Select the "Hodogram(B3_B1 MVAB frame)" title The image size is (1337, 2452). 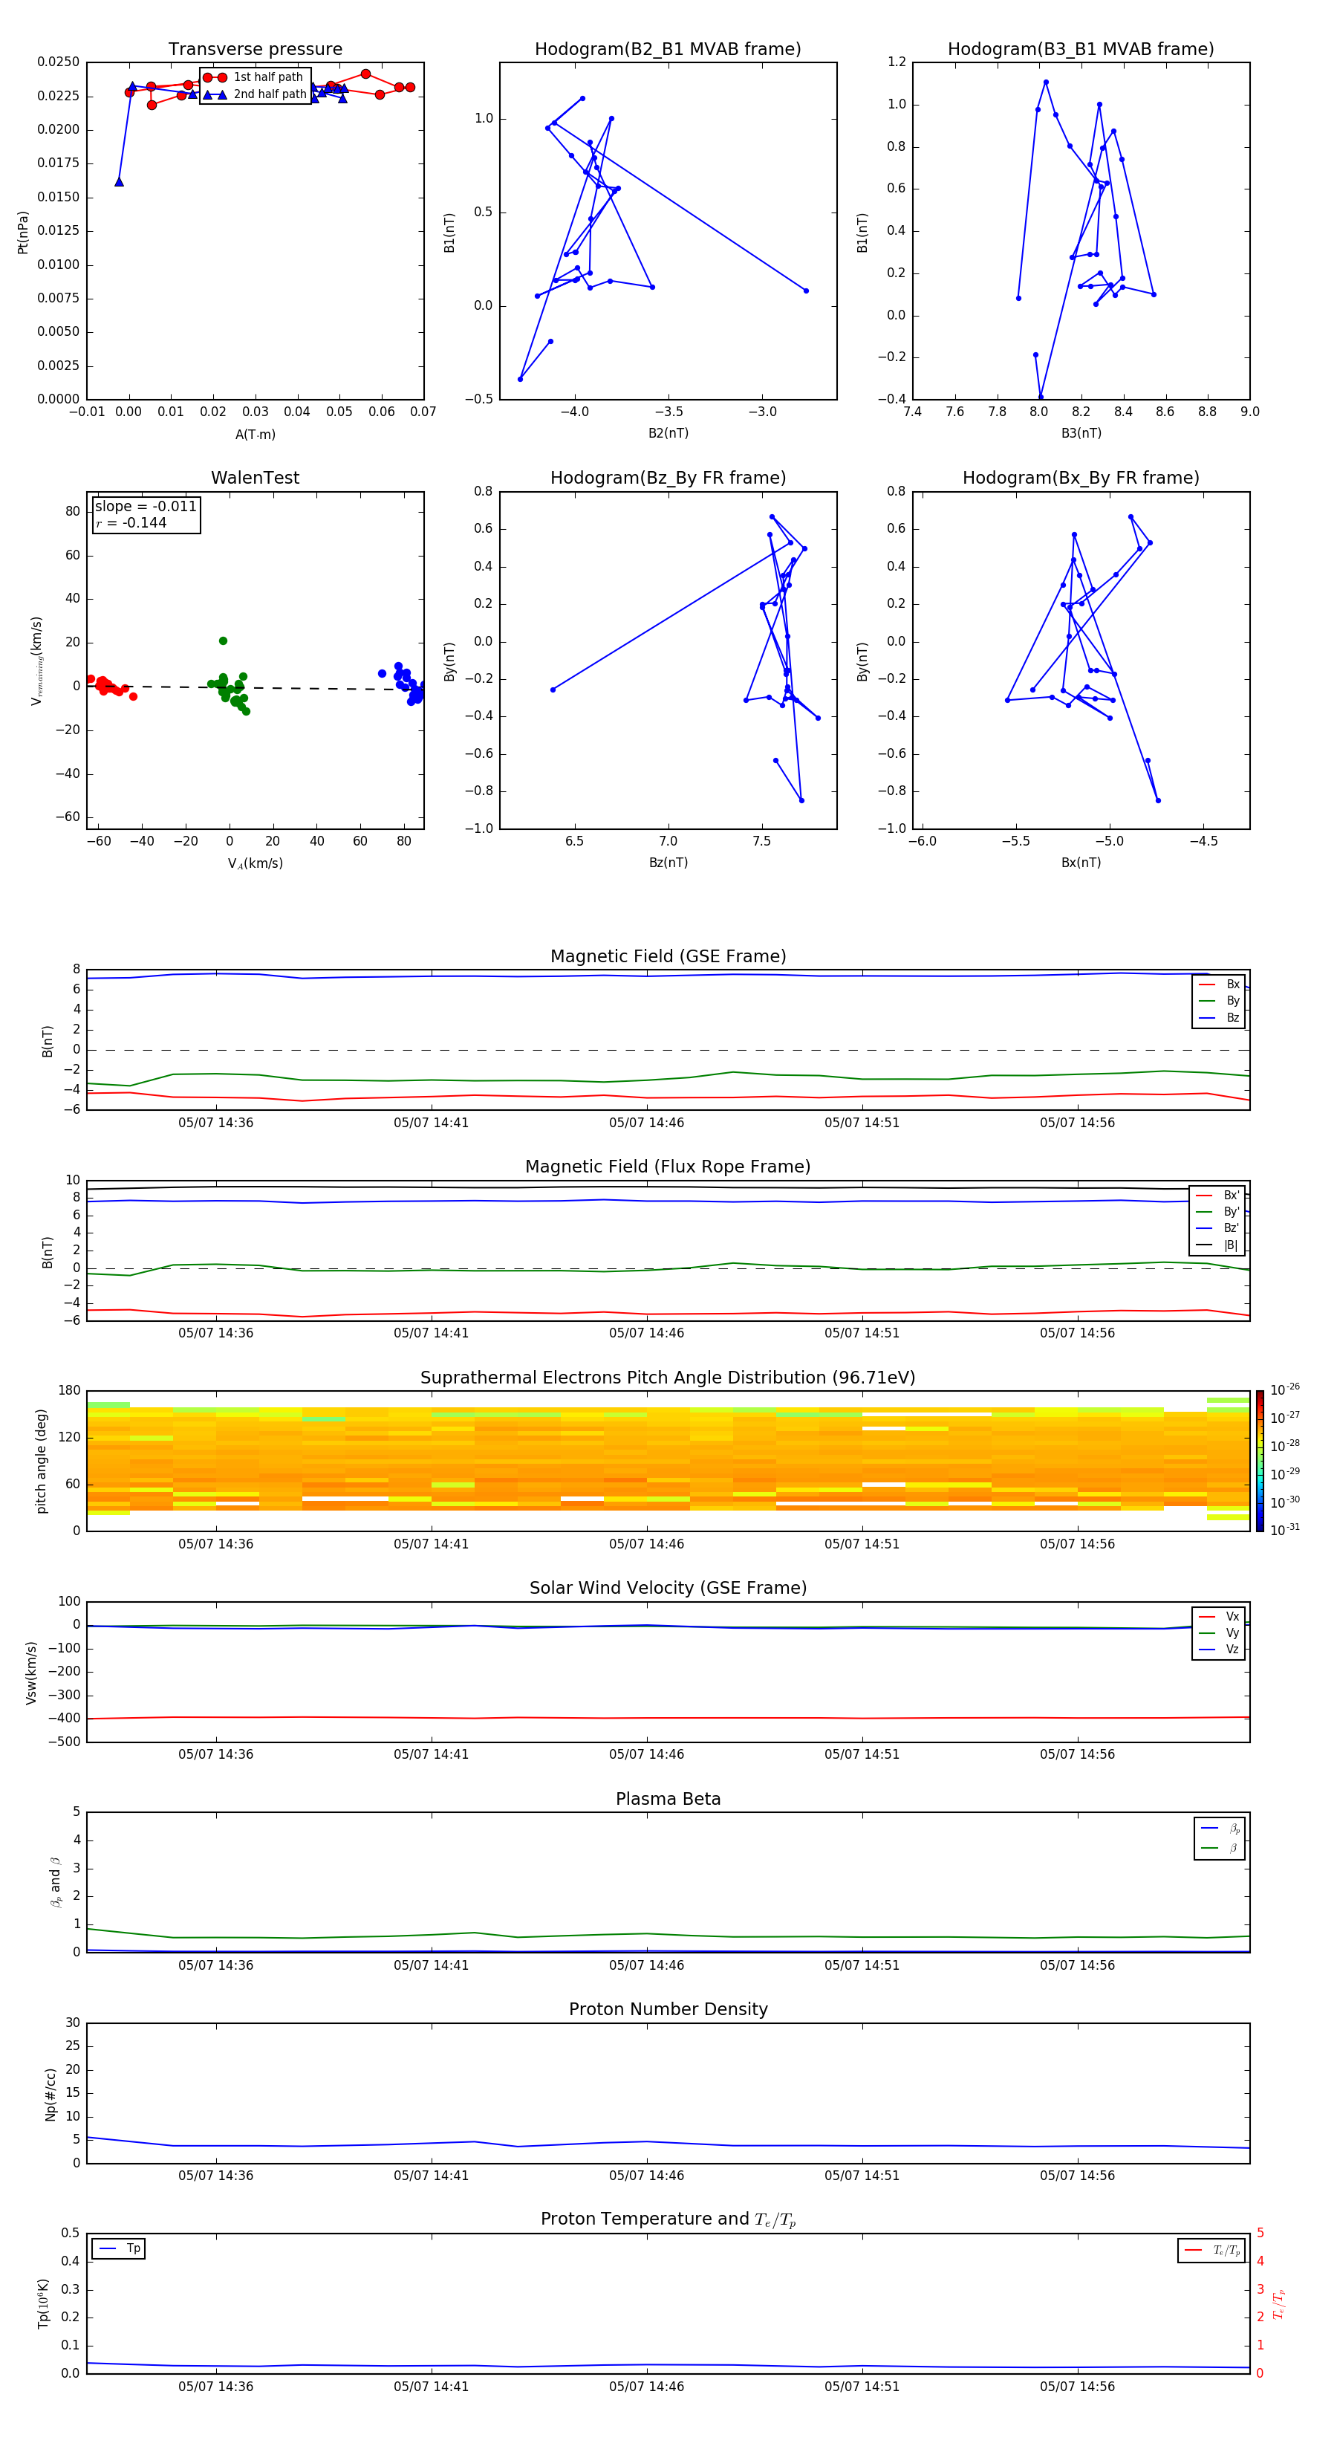(1081, 50)
